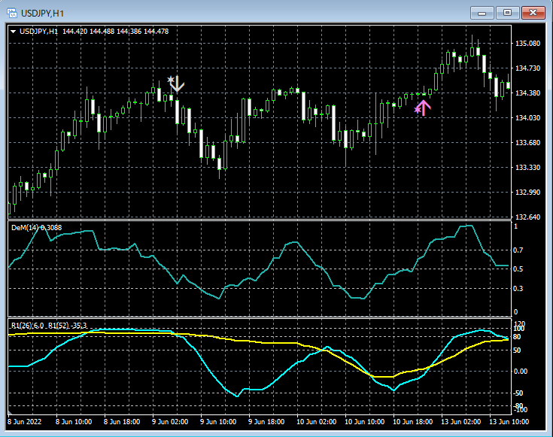Click the 0.7 level on DeMarker scale
The width and height of the screenshot is (553, 437).
click(518, 249)
